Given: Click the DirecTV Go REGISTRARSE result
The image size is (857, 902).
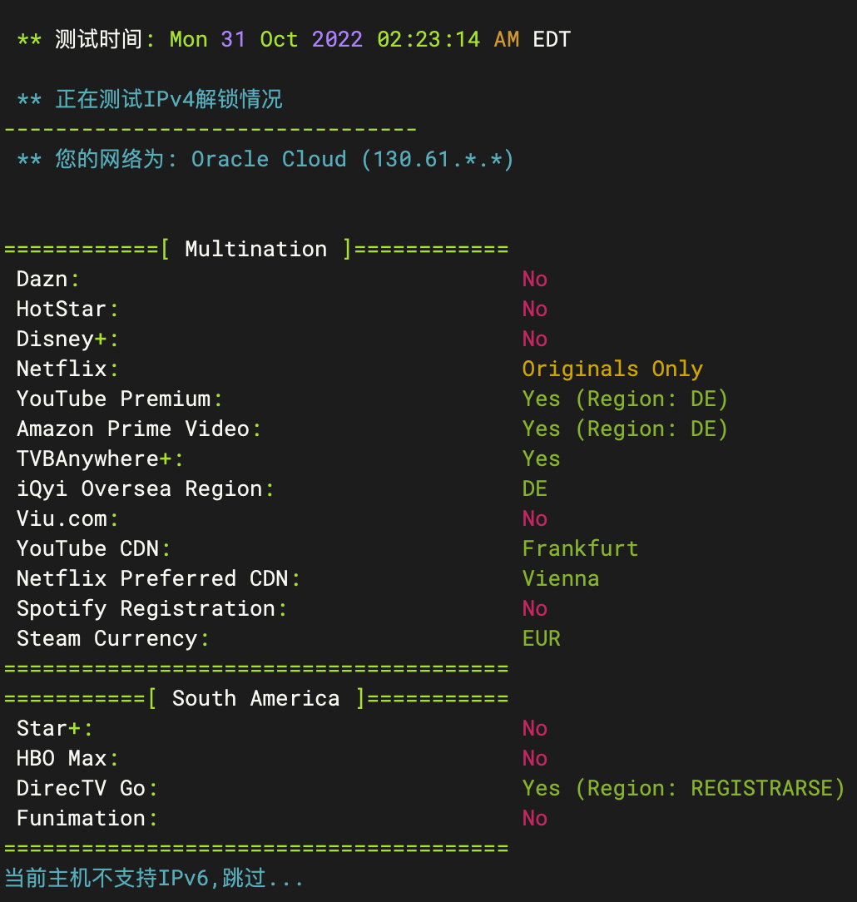Looking at the screenshot, I should tap(683, 788).
